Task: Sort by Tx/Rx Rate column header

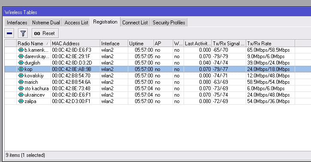Action: (270, 44)
